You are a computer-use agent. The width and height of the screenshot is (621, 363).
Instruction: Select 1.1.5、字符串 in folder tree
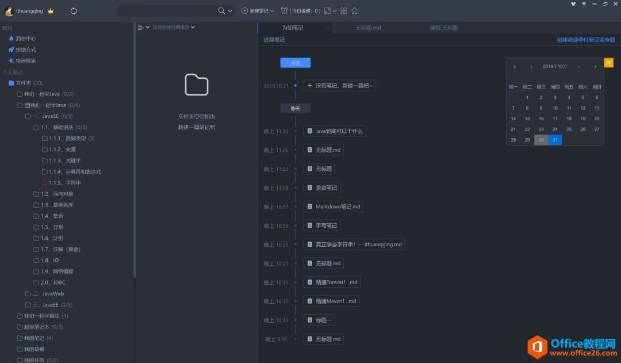coord(64,183)
